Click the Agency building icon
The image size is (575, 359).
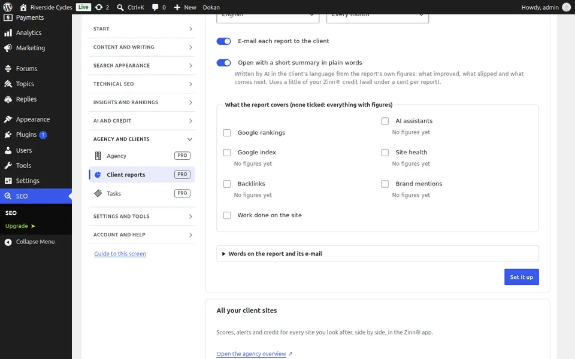click(x=98, y=156)
